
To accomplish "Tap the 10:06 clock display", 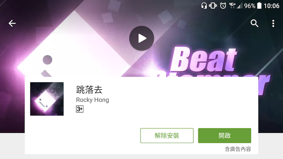I will [271, 6].
